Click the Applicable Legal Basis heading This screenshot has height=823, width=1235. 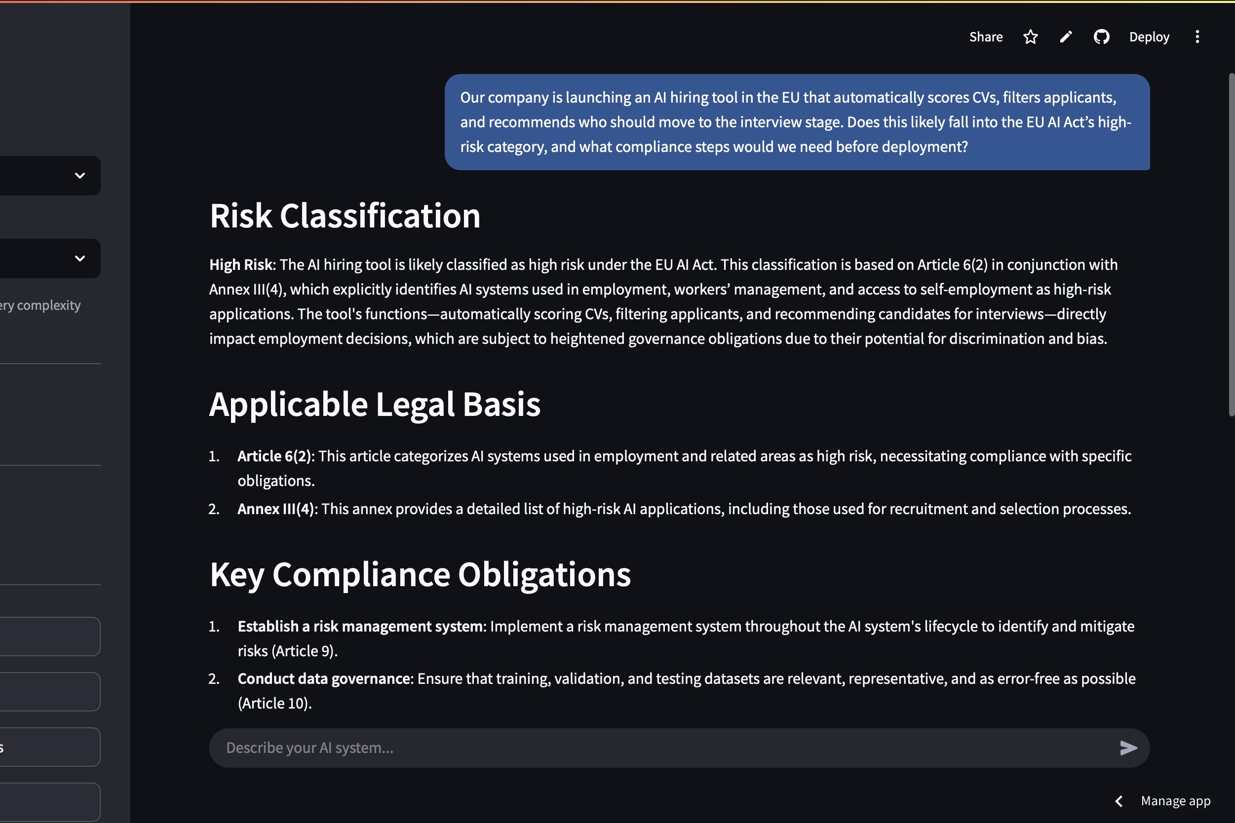pyautogui.click(x=375, y=404)
